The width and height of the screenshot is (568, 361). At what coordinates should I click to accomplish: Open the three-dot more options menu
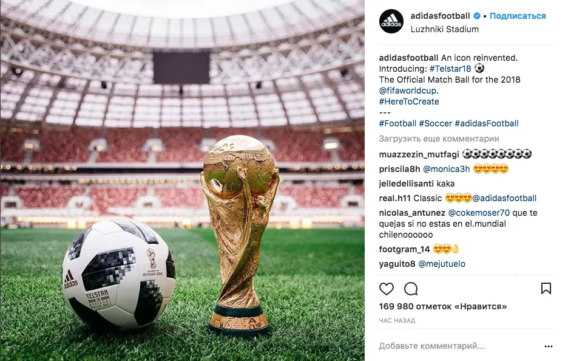(549, 346)
